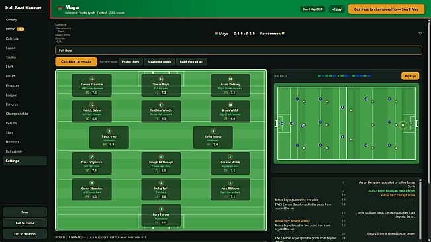Go to Calendar in the sidebar
The image size is (431, 242).
(x=24, y=38)
